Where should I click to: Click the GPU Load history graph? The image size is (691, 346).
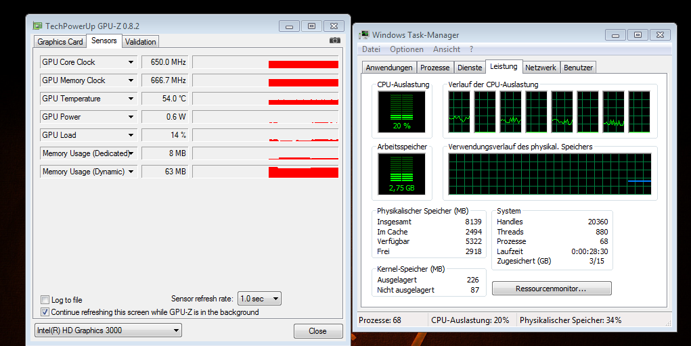tap(266, 135)
